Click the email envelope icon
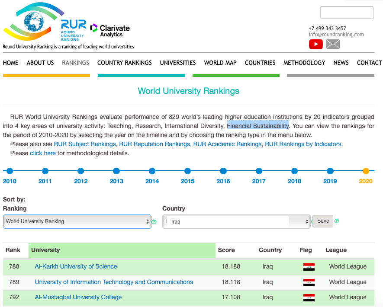383x307 pixels. pos(333,44)
